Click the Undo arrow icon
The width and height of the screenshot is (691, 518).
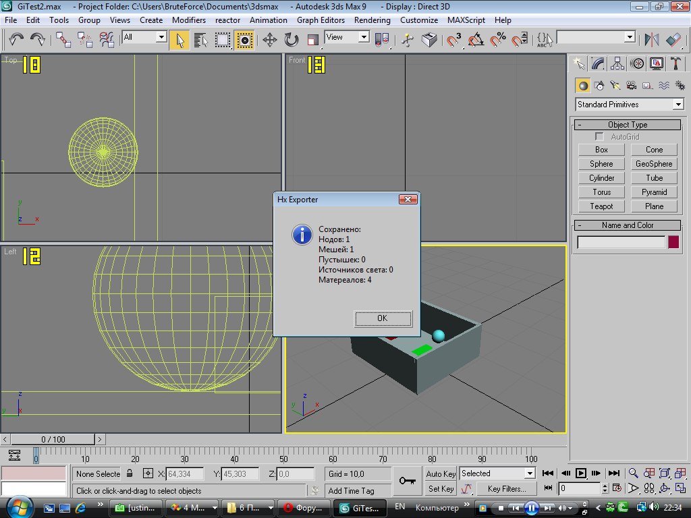point(16,40)
